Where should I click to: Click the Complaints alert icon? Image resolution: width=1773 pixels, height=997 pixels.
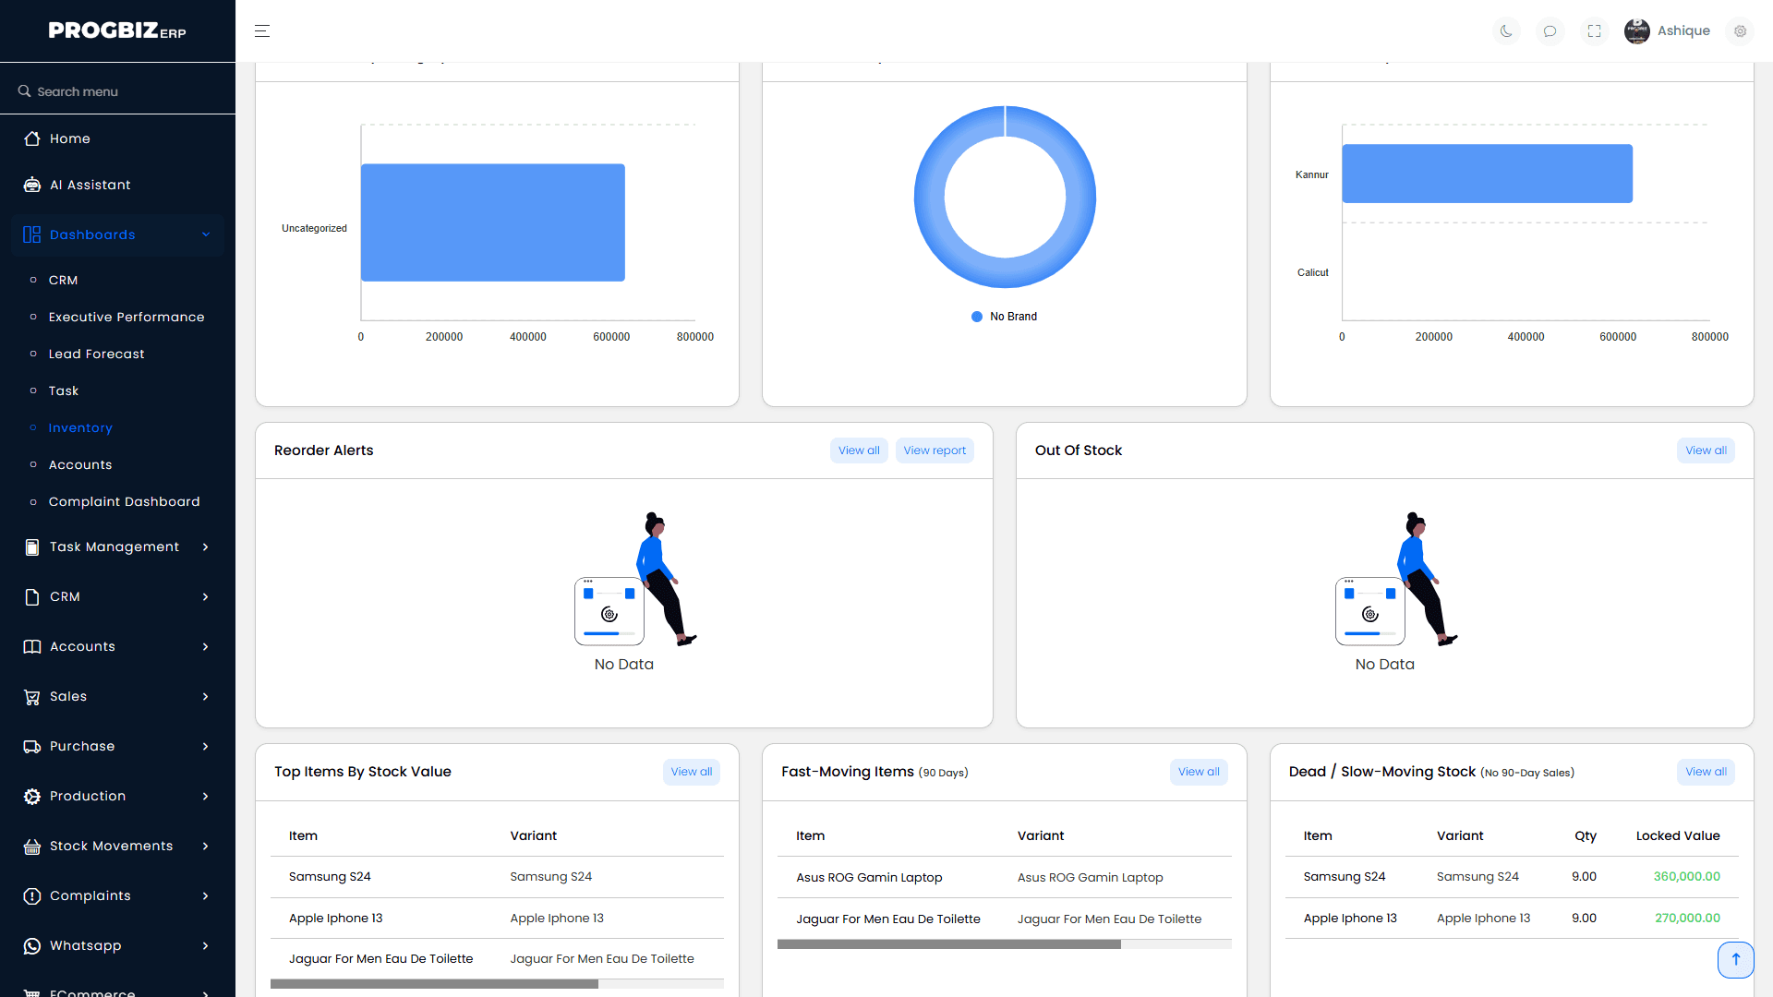pos(32,895)
